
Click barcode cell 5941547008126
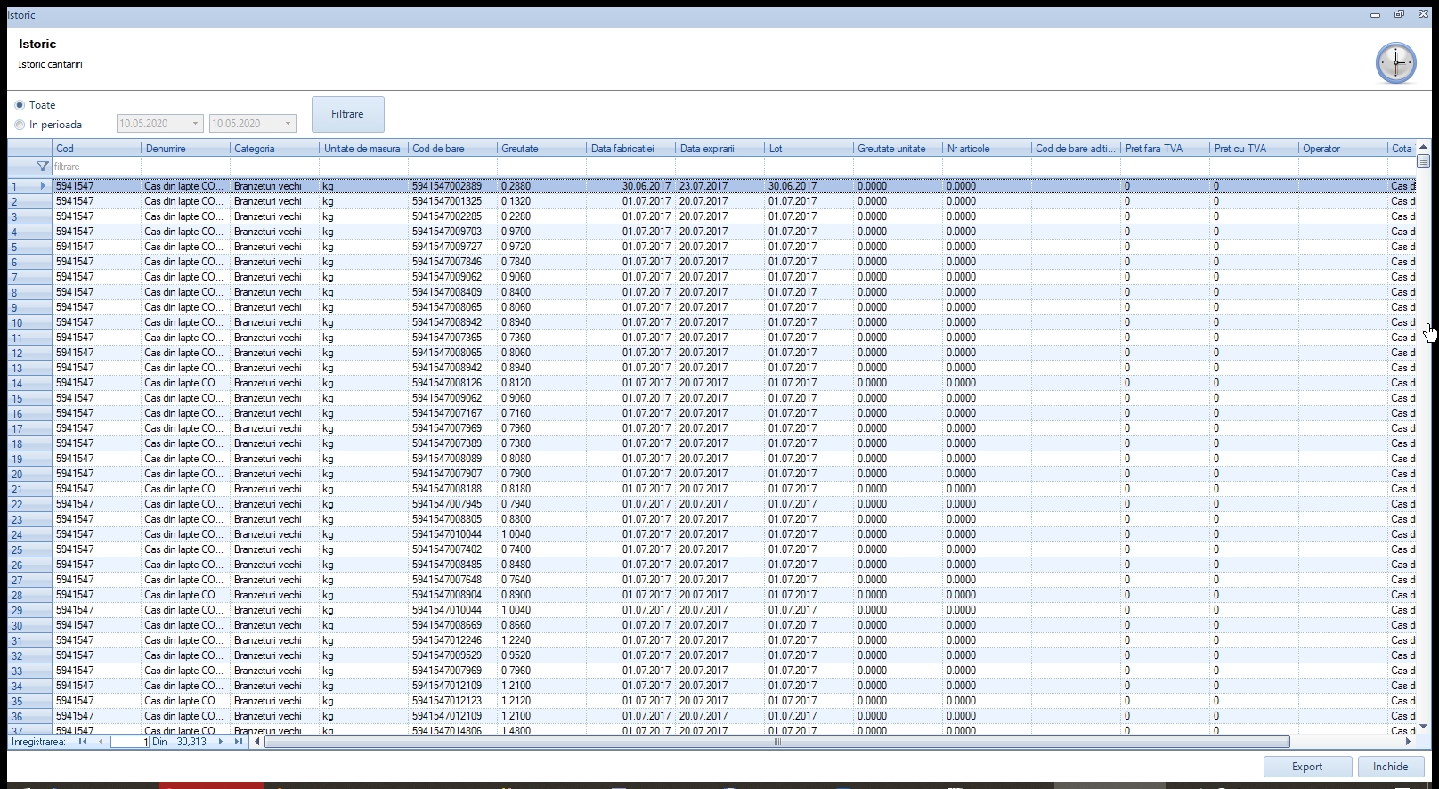[x=452, y=383]
